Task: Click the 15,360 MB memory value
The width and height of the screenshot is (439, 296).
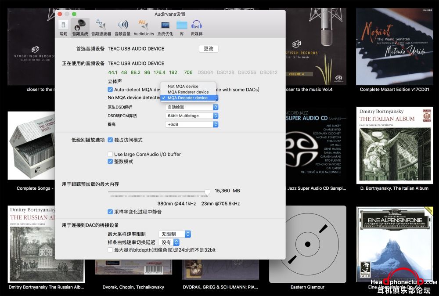Action: pyautogui.click(x=227, y=191)
